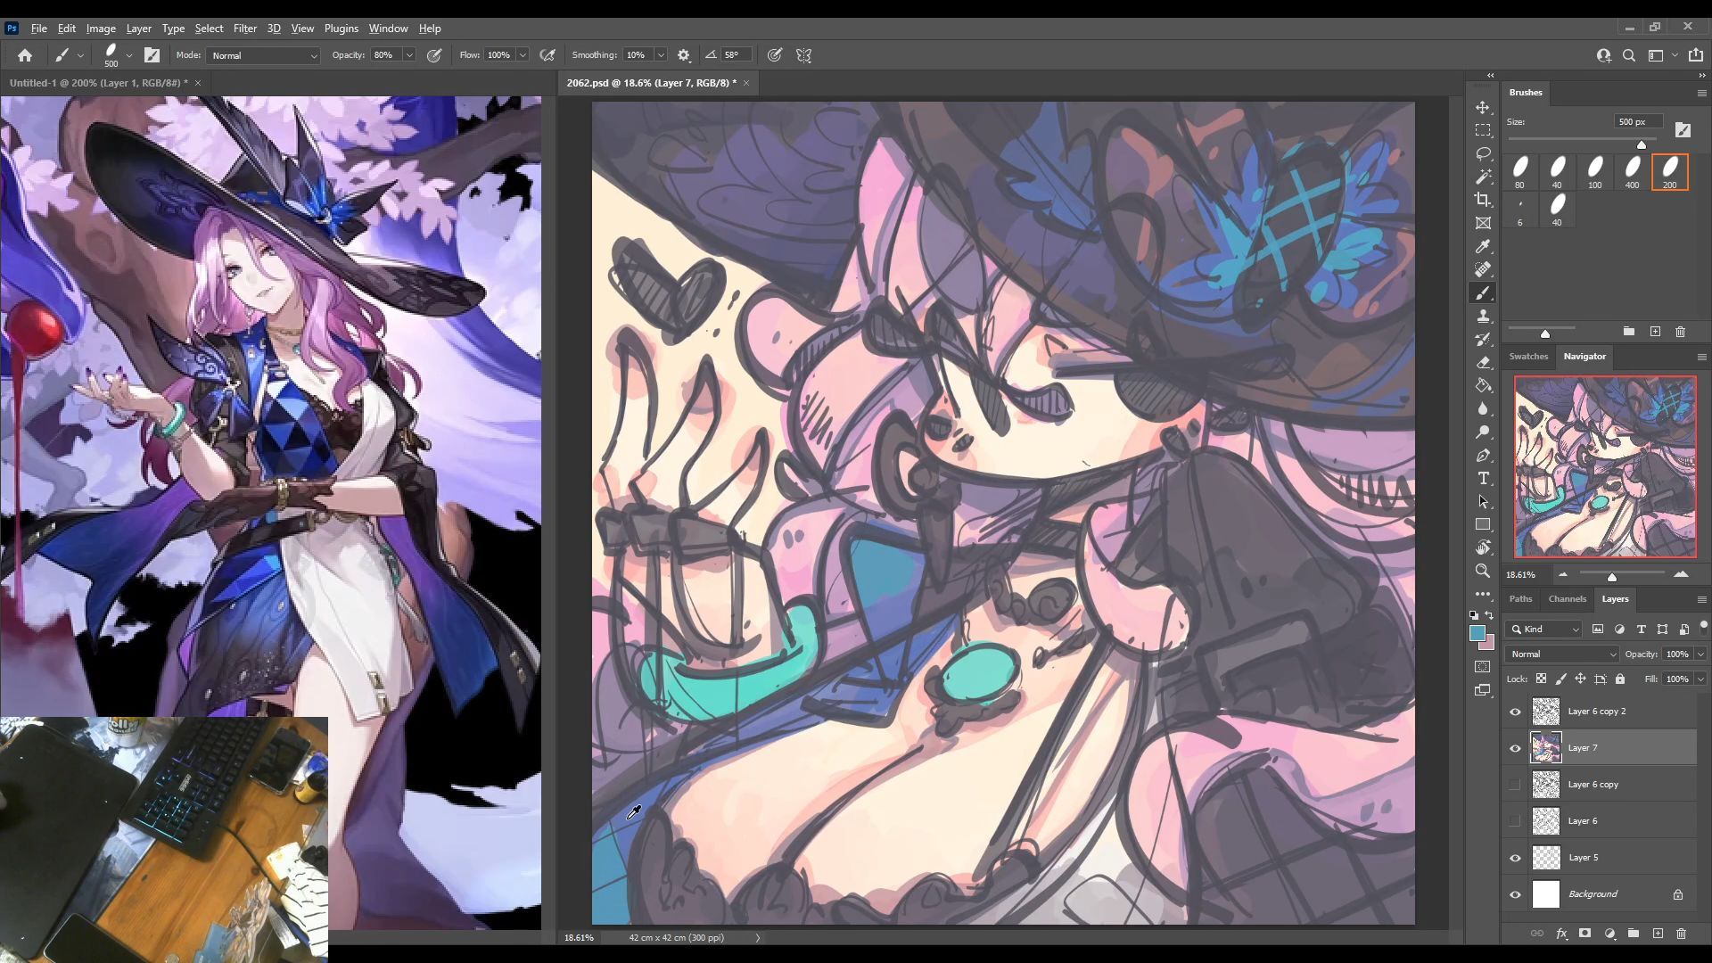1712x963 pixels.
Task: Hide Layer 6 copy 2
Action: [x=1515, y=712]
